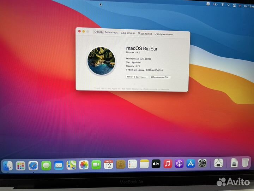Viewport: 254px width, 191px height.
Task: Close the About This Mac window
Action: 79,31
